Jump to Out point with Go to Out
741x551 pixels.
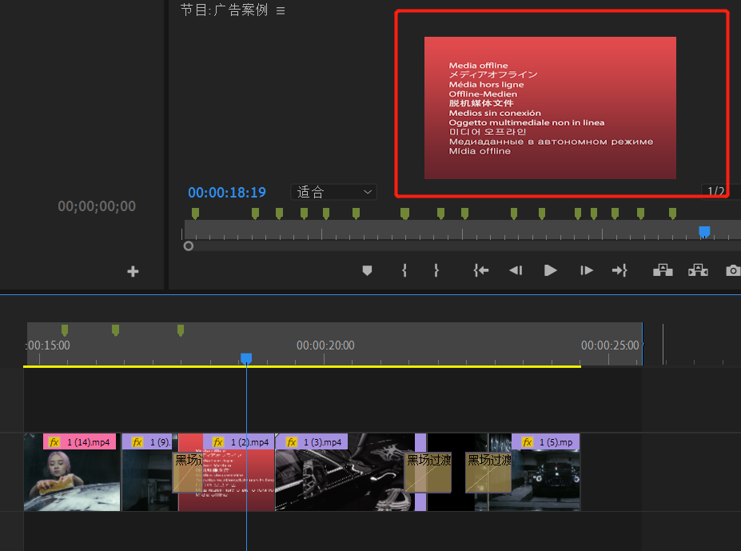tap(619, 271)
